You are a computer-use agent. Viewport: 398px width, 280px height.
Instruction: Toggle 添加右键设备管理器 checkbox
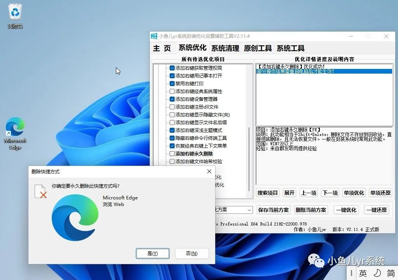(x=172, y=99)
